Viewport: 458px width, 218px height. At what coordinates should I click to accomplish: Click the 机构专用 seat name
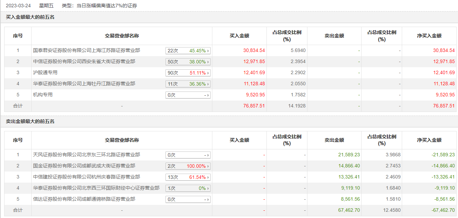(43, 95)
